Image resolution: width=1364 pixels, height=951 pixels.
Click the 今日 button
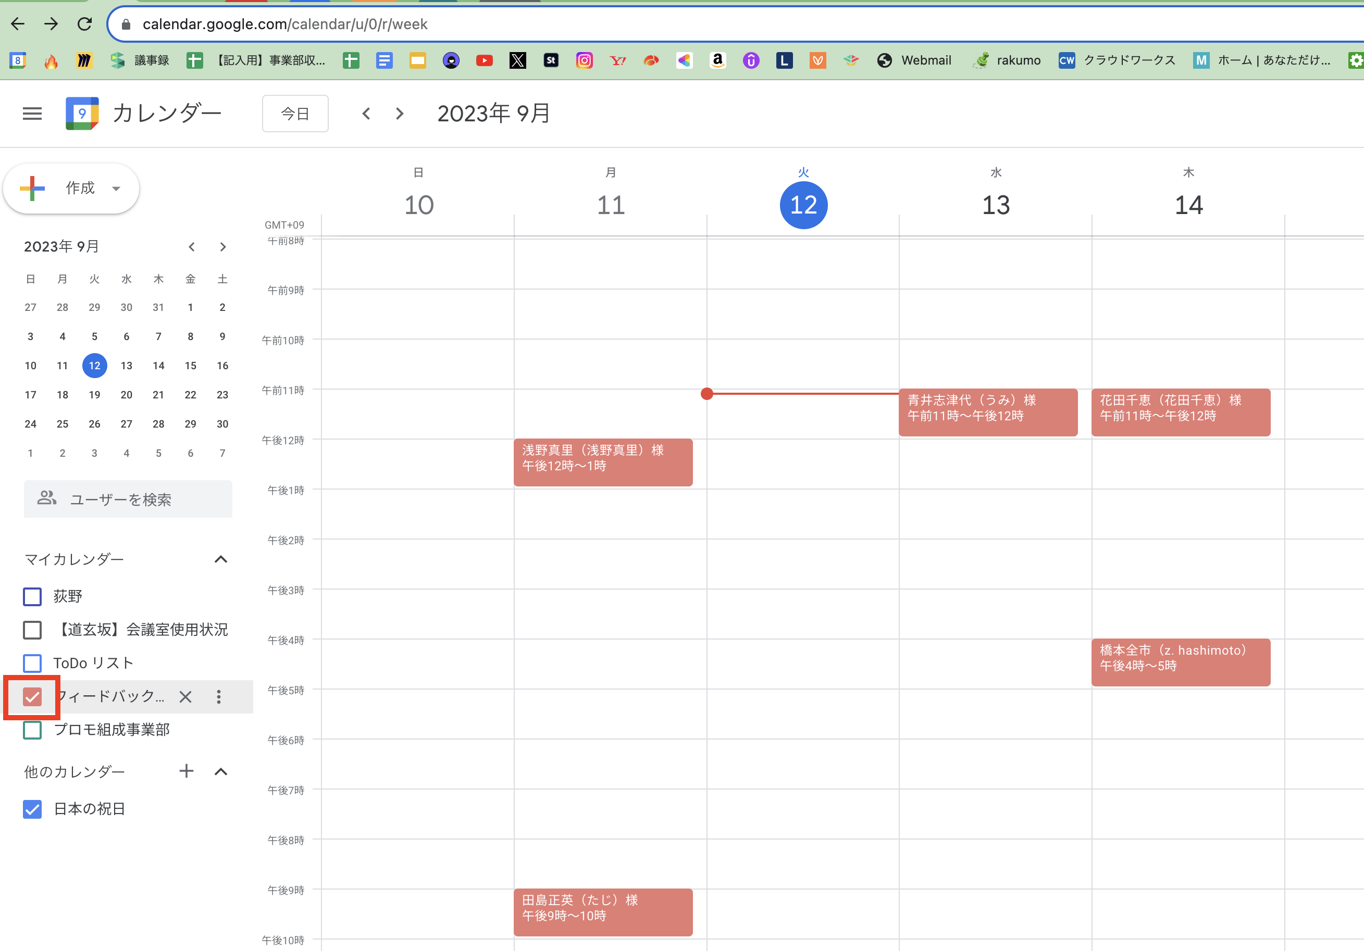[295, 114]
